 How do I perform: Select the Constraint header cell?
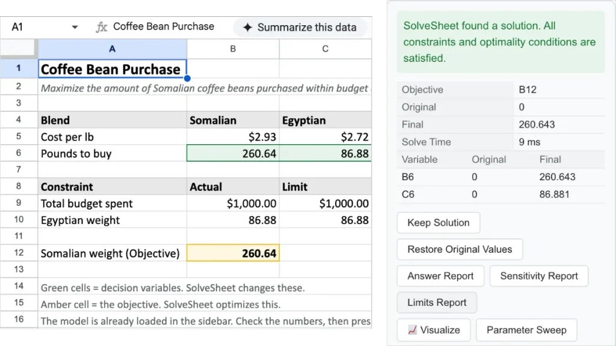[112, 187]
